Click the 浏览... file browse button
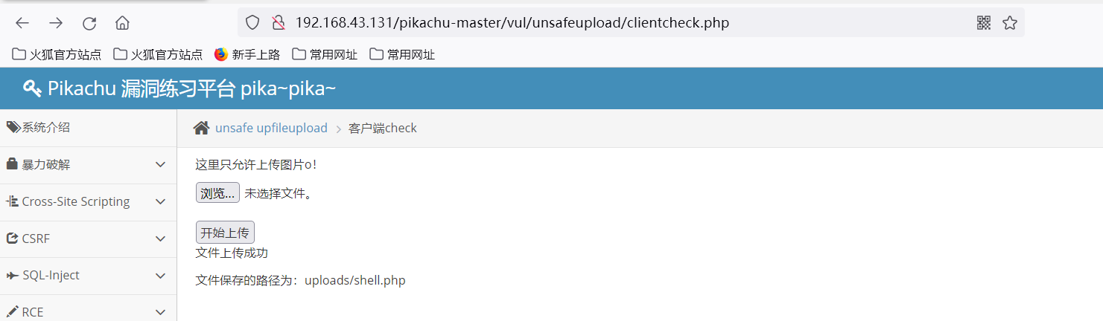Screen dimensions: 1103x321 point(217,193)
